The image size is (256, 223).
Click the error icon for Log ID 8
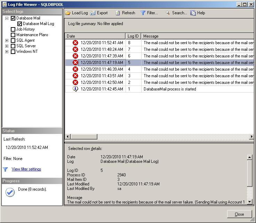(75, 42)
